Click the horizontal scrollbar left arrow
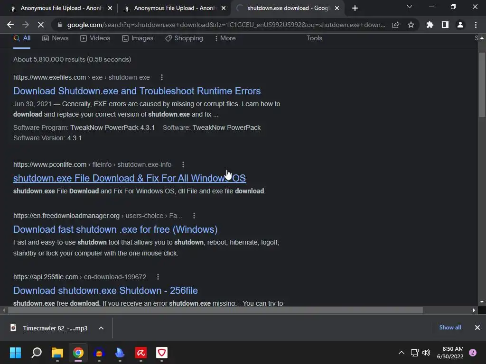The width and height of the screenshot is (486, 364). [4, 310]
